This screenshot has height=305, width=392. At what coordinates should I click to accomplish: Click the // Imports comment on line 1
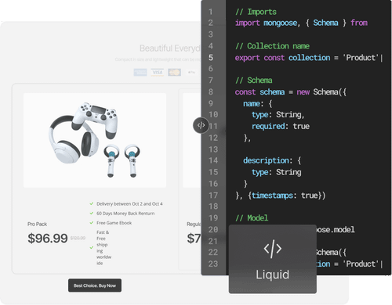coord(256,12)
